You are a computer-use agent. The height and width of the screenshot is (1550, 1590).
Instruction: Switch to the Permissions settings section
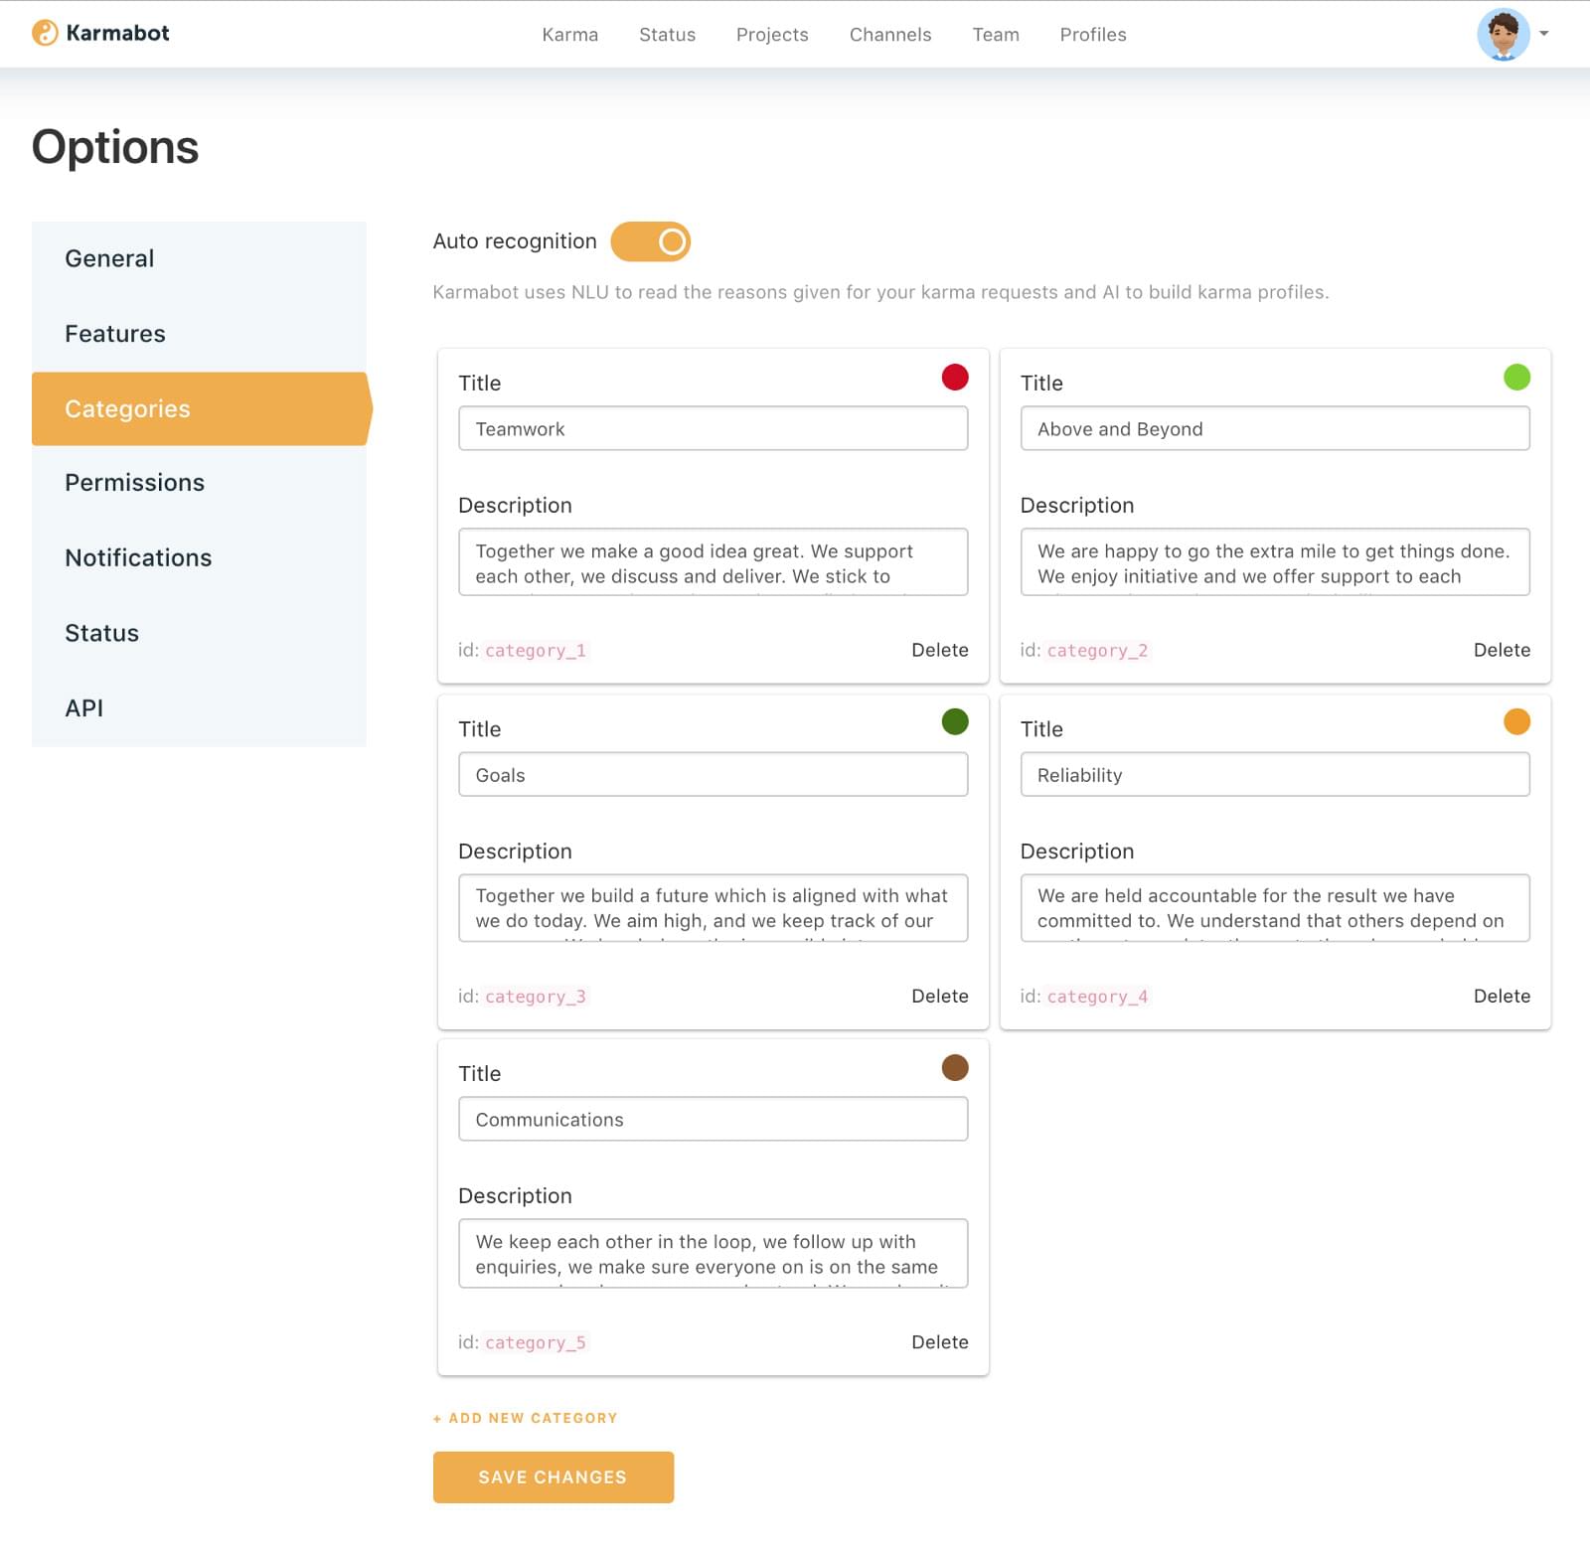coord(134,483)
